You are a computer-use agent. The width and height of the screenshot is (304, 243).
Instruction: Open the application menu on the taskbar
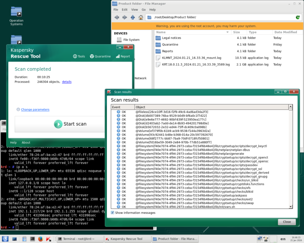pyautogui.click(x=5, y=239)
